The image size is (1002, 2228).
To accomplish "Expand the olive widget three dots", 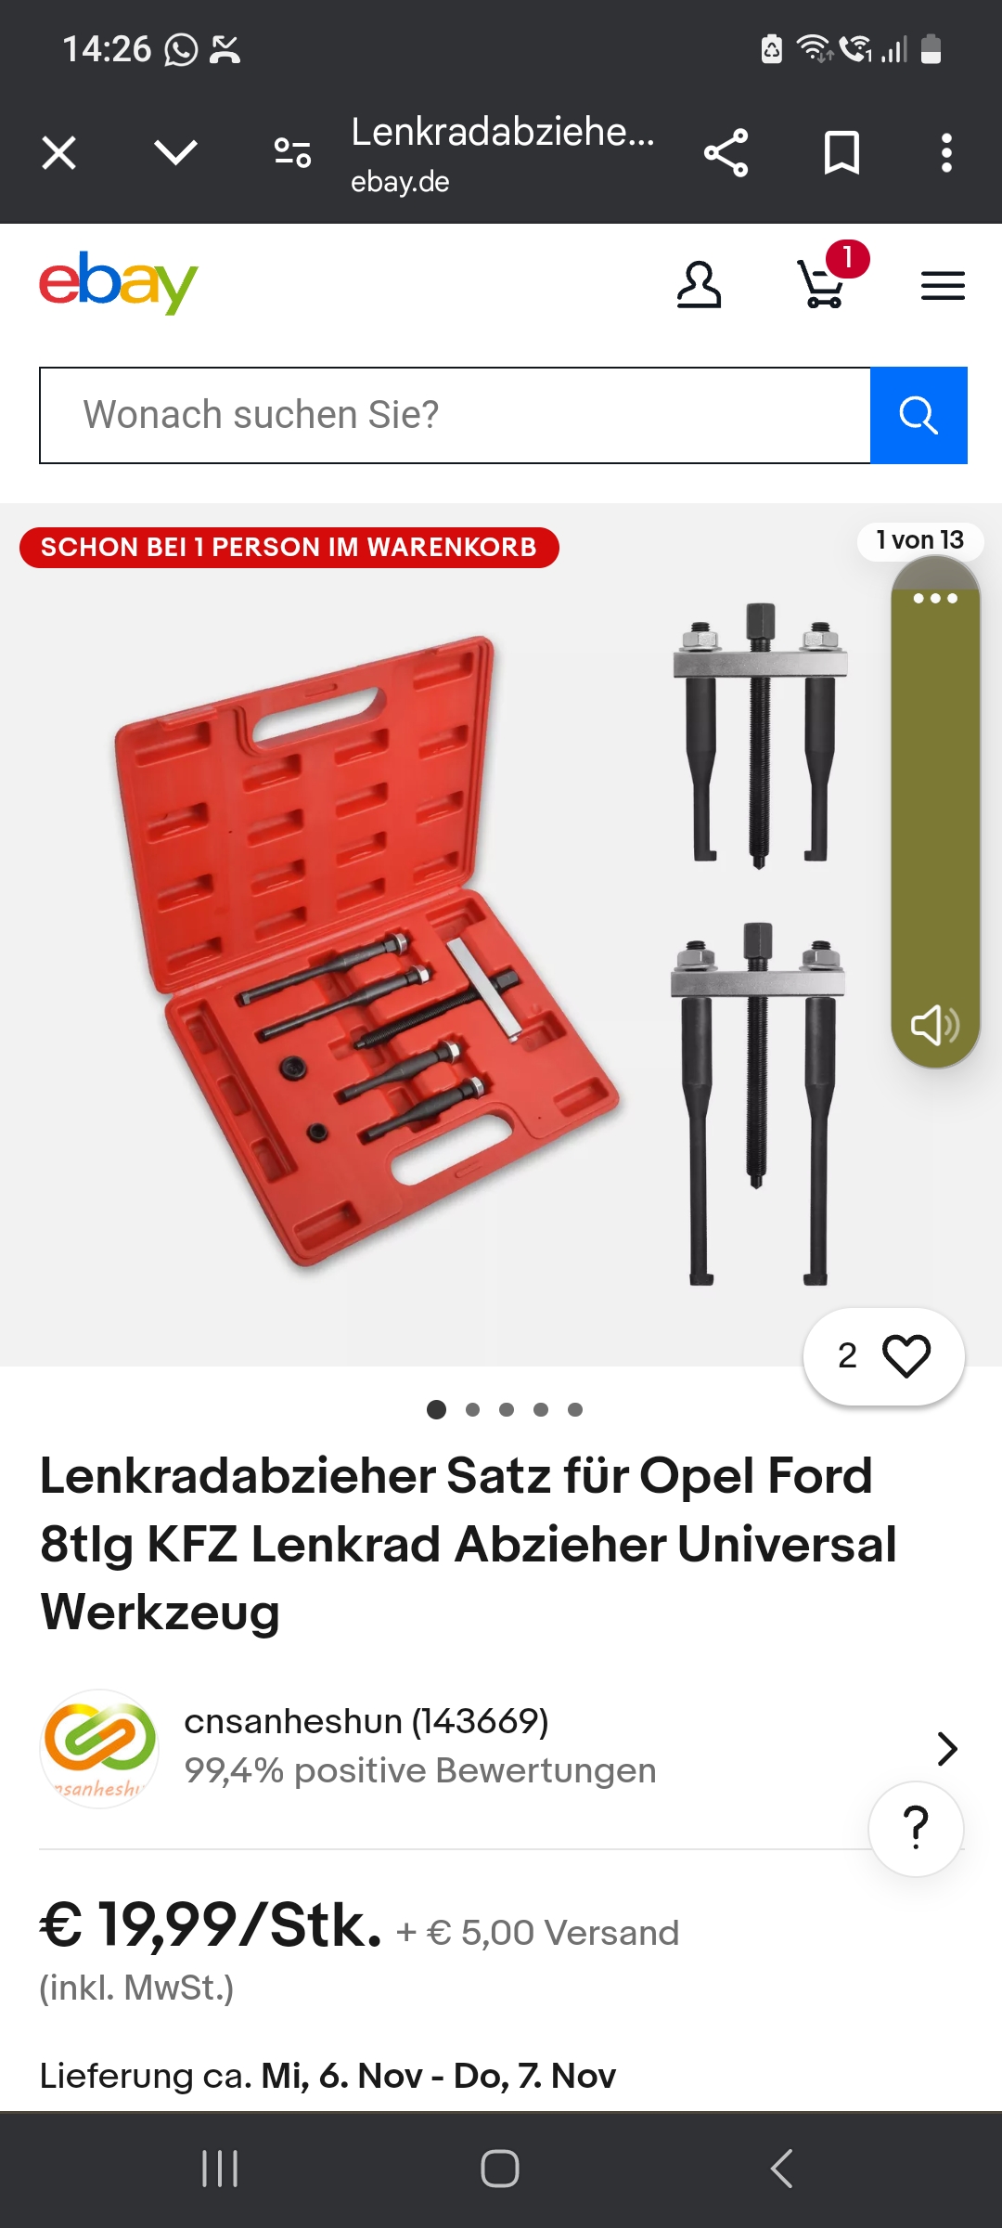I will point(935,599).
